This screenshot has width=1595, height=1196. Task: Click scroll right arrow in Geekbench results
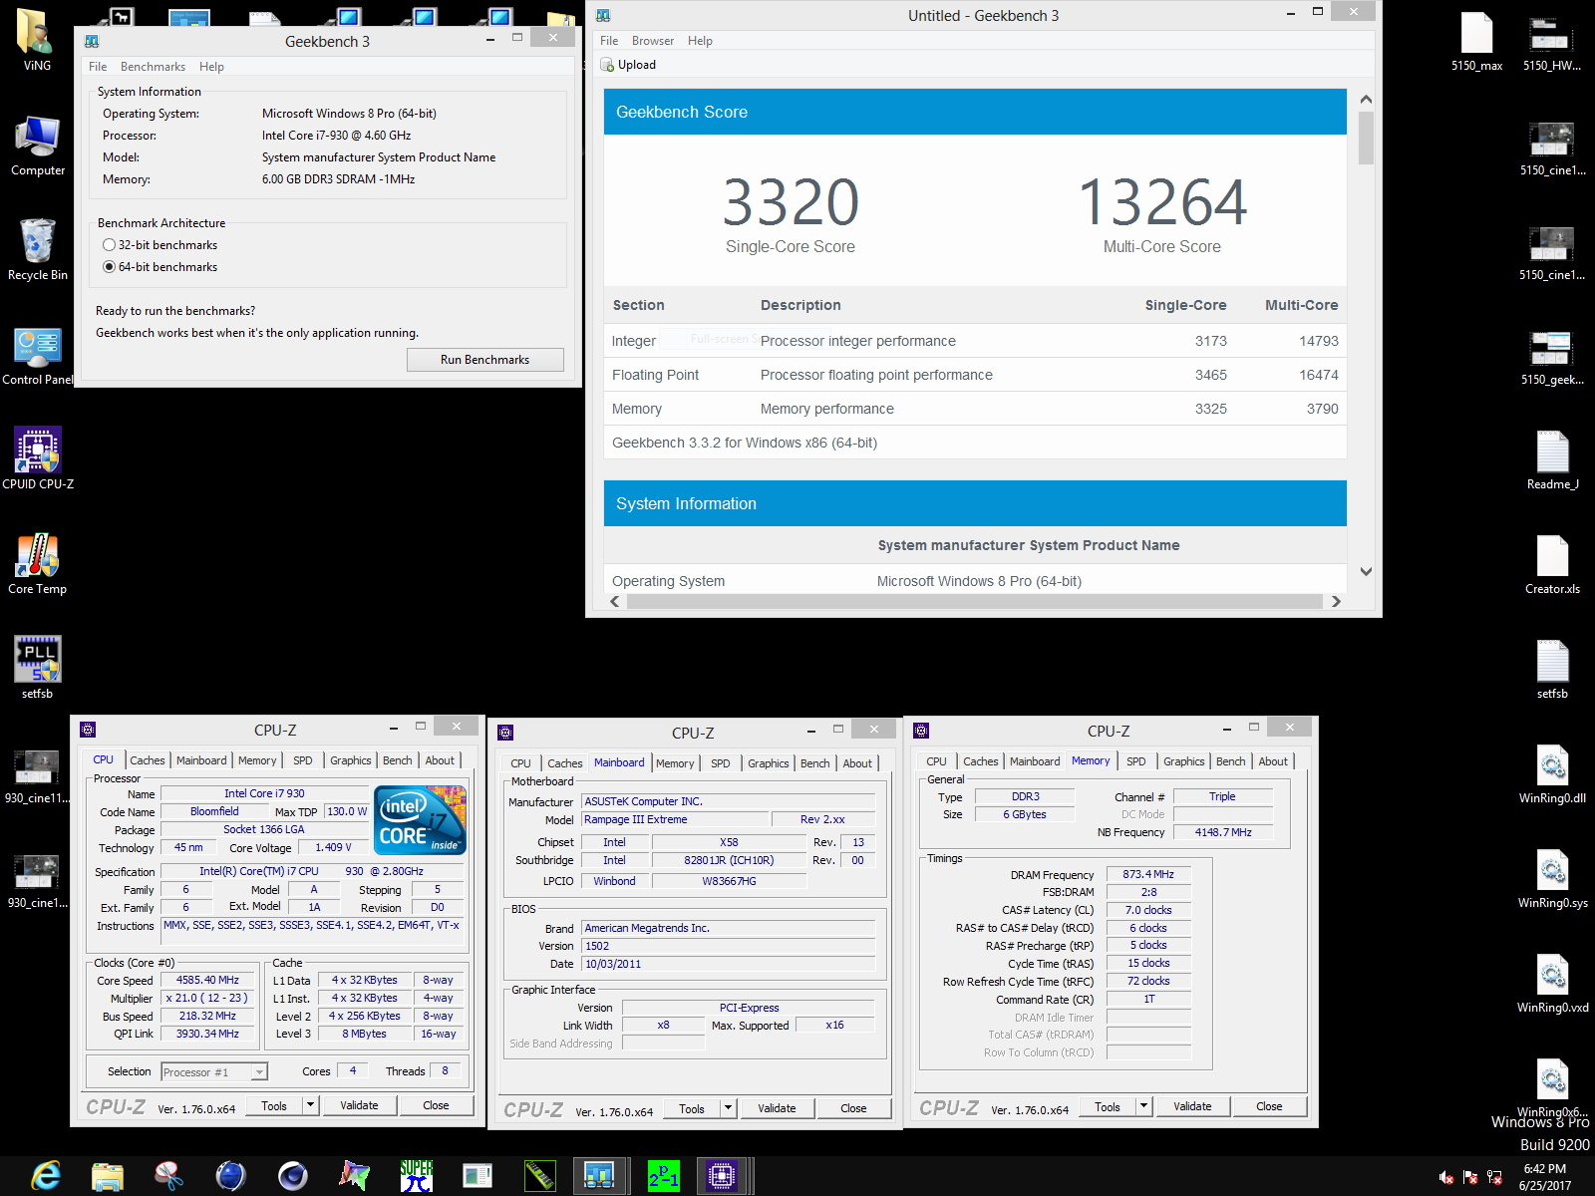(x=1336, y=601)
